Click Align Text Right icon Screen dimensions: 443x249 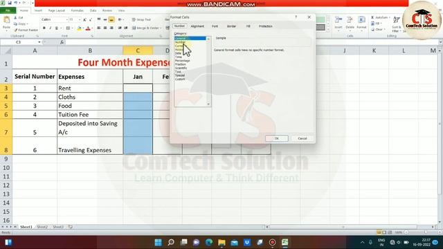pyautogui.click(x=111, y=28)
